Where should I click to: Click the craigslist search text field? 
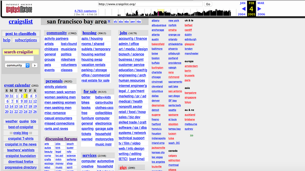[19, 59]
